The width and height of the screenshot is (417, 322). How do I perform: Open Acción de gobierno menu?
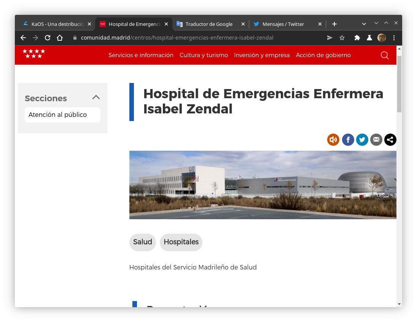point(323,55)
